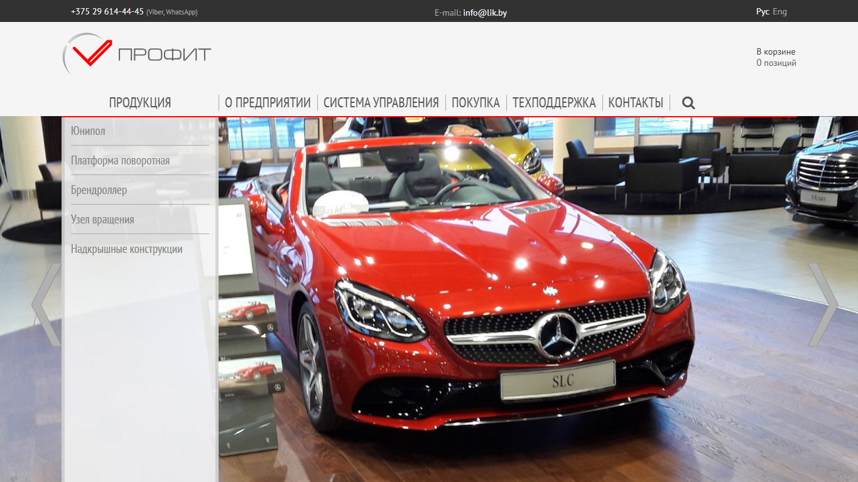The image size is (858, 482).
Task: Select Юнипол product category
Action: point(88,131)
